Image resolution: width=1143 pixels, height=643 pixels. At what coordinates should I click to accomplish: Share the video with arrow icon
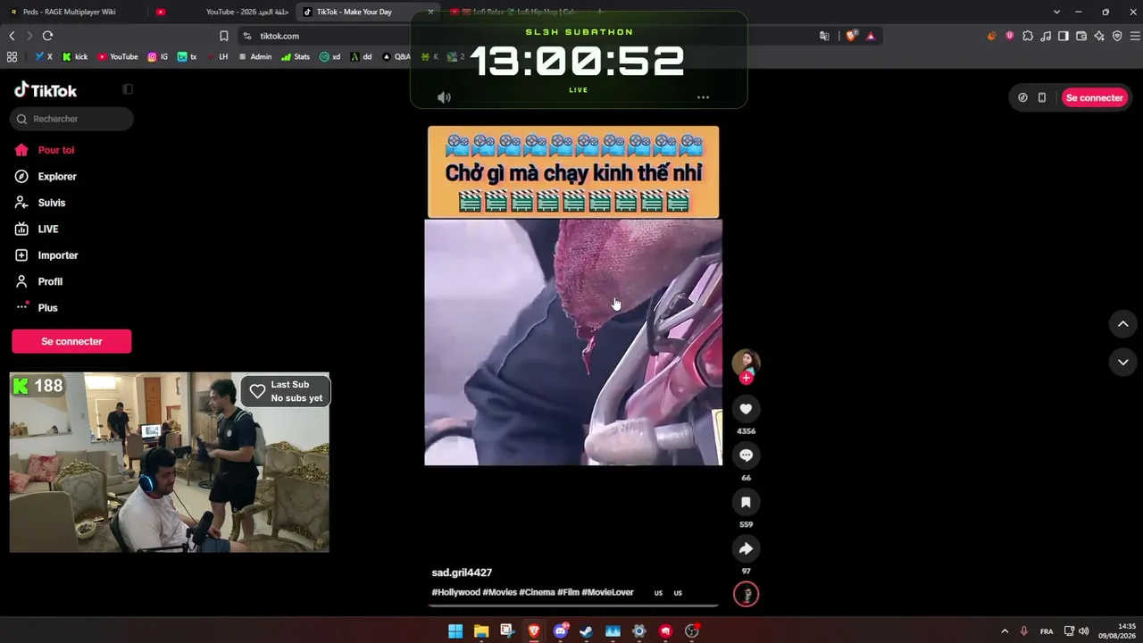click(746, 548)
